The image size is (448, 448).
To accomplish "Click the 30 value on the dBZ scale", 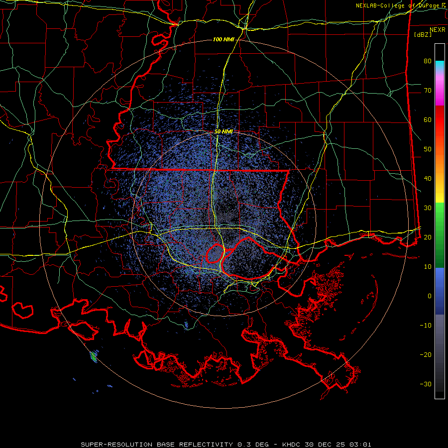I will [428, 208].
